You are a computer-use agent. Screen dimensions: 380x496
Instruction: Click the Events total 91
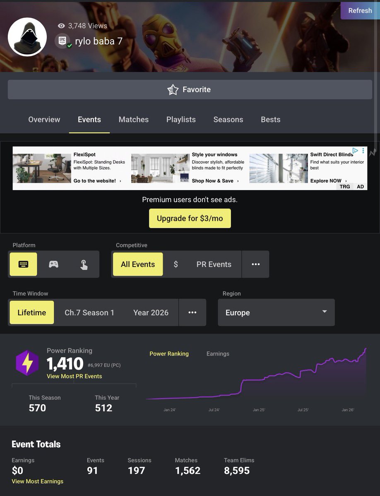pyautogui.click(x=92, y=470)
